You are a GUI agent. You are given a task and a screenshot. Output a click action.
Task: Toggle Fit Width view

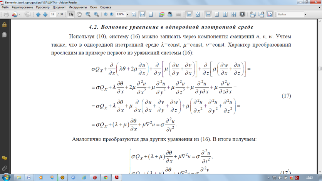click(x=142, y=14)
